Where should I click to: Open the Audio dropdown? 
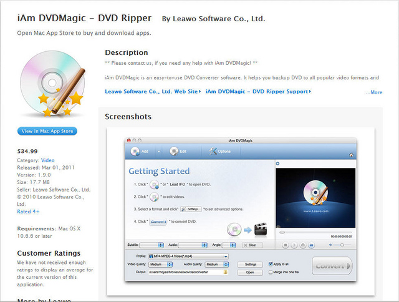pyautogui.click(x=193, y=245)
